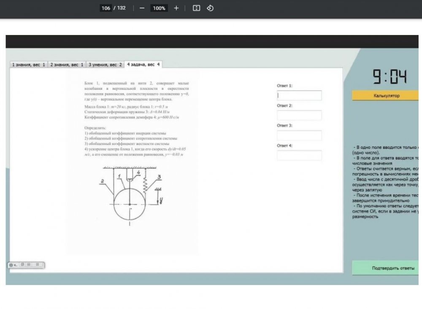Click the 'завершится принудительно' instruction line
This screenshot has height=309, width=422.
tap(381, 201)
